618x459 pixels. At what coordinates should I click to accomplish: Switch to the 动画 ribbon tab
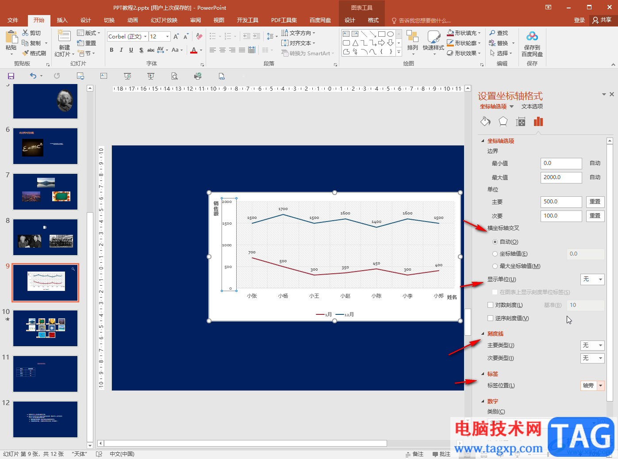tap(133, 20)
